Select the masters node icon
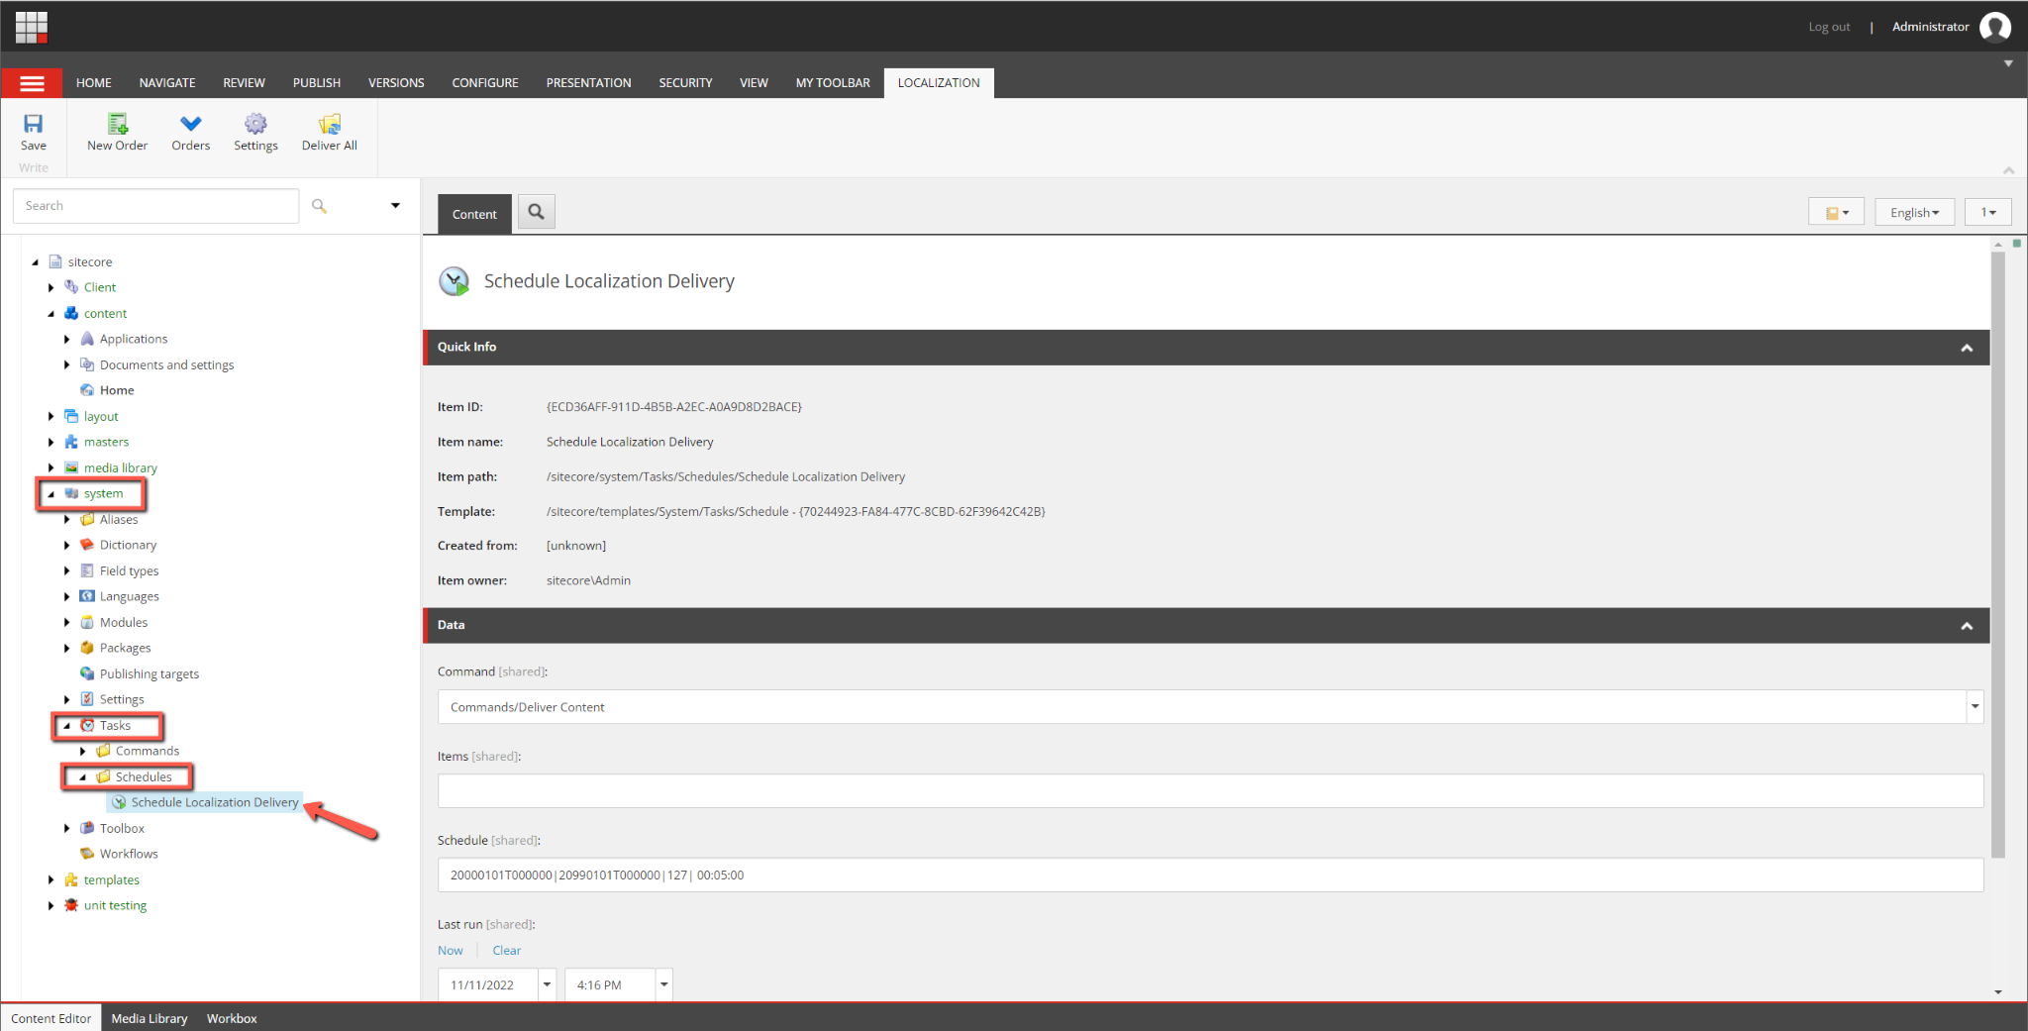Image resolution: width=2028 pixels, height=1031 pixels. pos(71,442)
